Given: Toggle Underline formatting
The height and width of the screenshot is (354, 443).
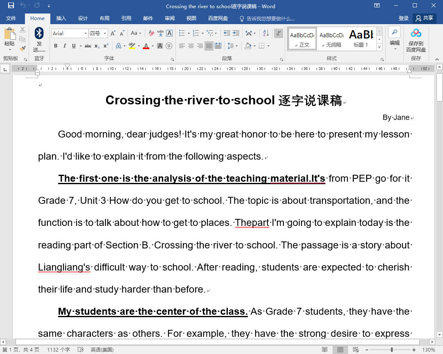Looking at the screenshot, I should click(x=74, y=46).
